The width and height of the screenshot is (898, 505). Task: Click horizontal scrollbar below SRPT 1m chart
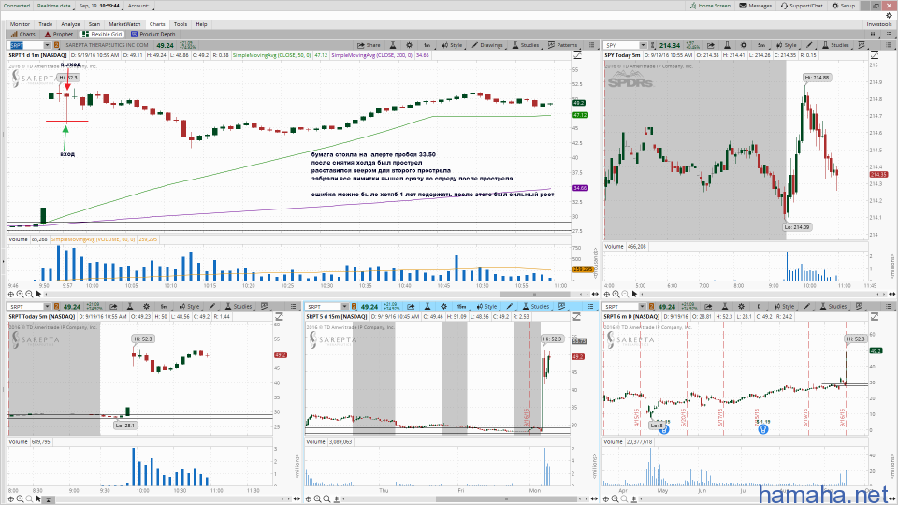tap(535, 294)
